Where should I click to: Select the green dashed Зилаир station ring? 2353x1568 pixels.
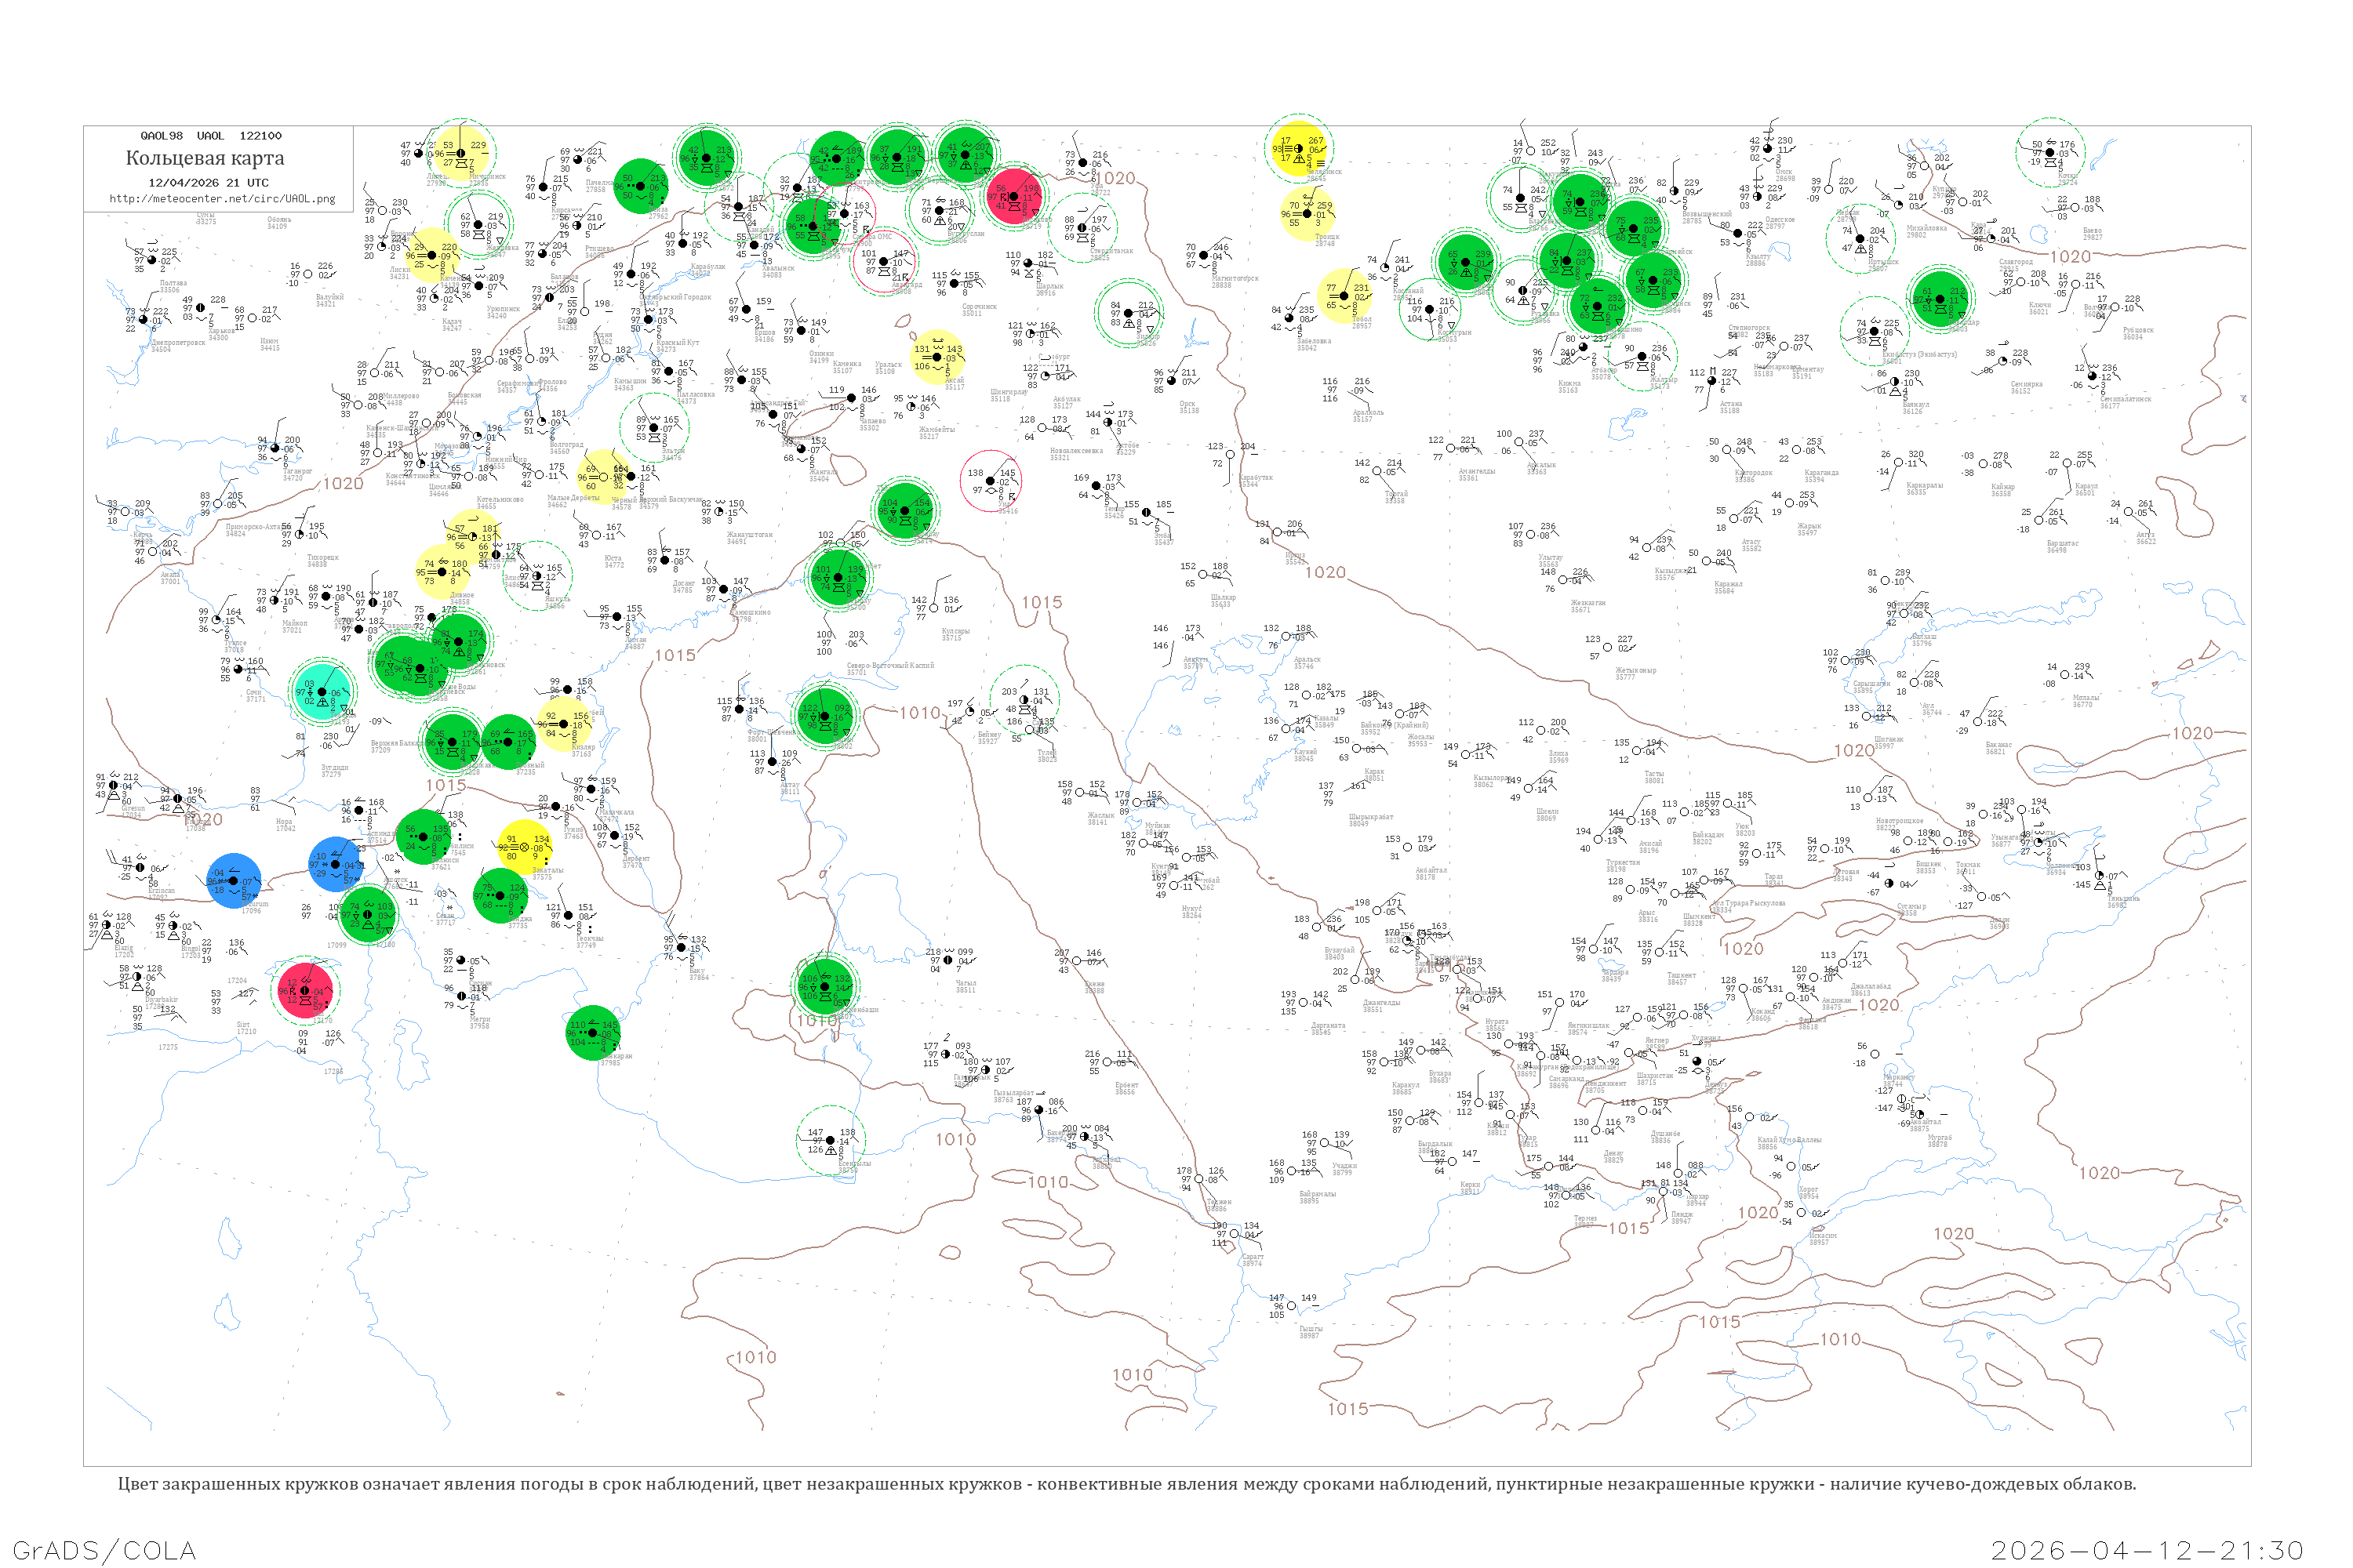[1129, 314]
